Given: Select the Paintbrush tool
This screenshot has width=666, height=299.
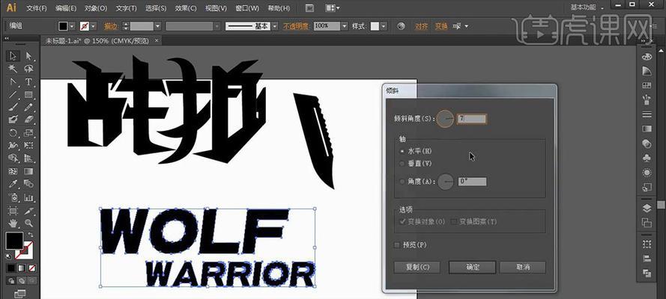Looking at the screenshot, I should click(x=13, y=107).
